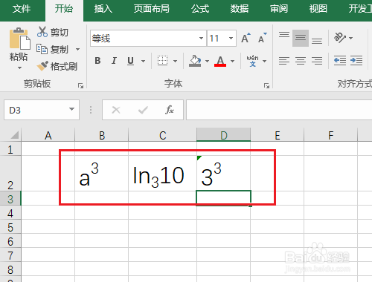The height and width of the screenshot is (282, 372).
Task: Expand border style options
Action: pos(175,61)
